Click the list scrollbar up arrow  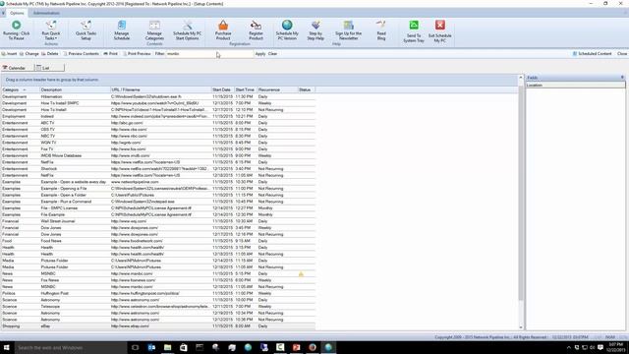coord(521,77)
